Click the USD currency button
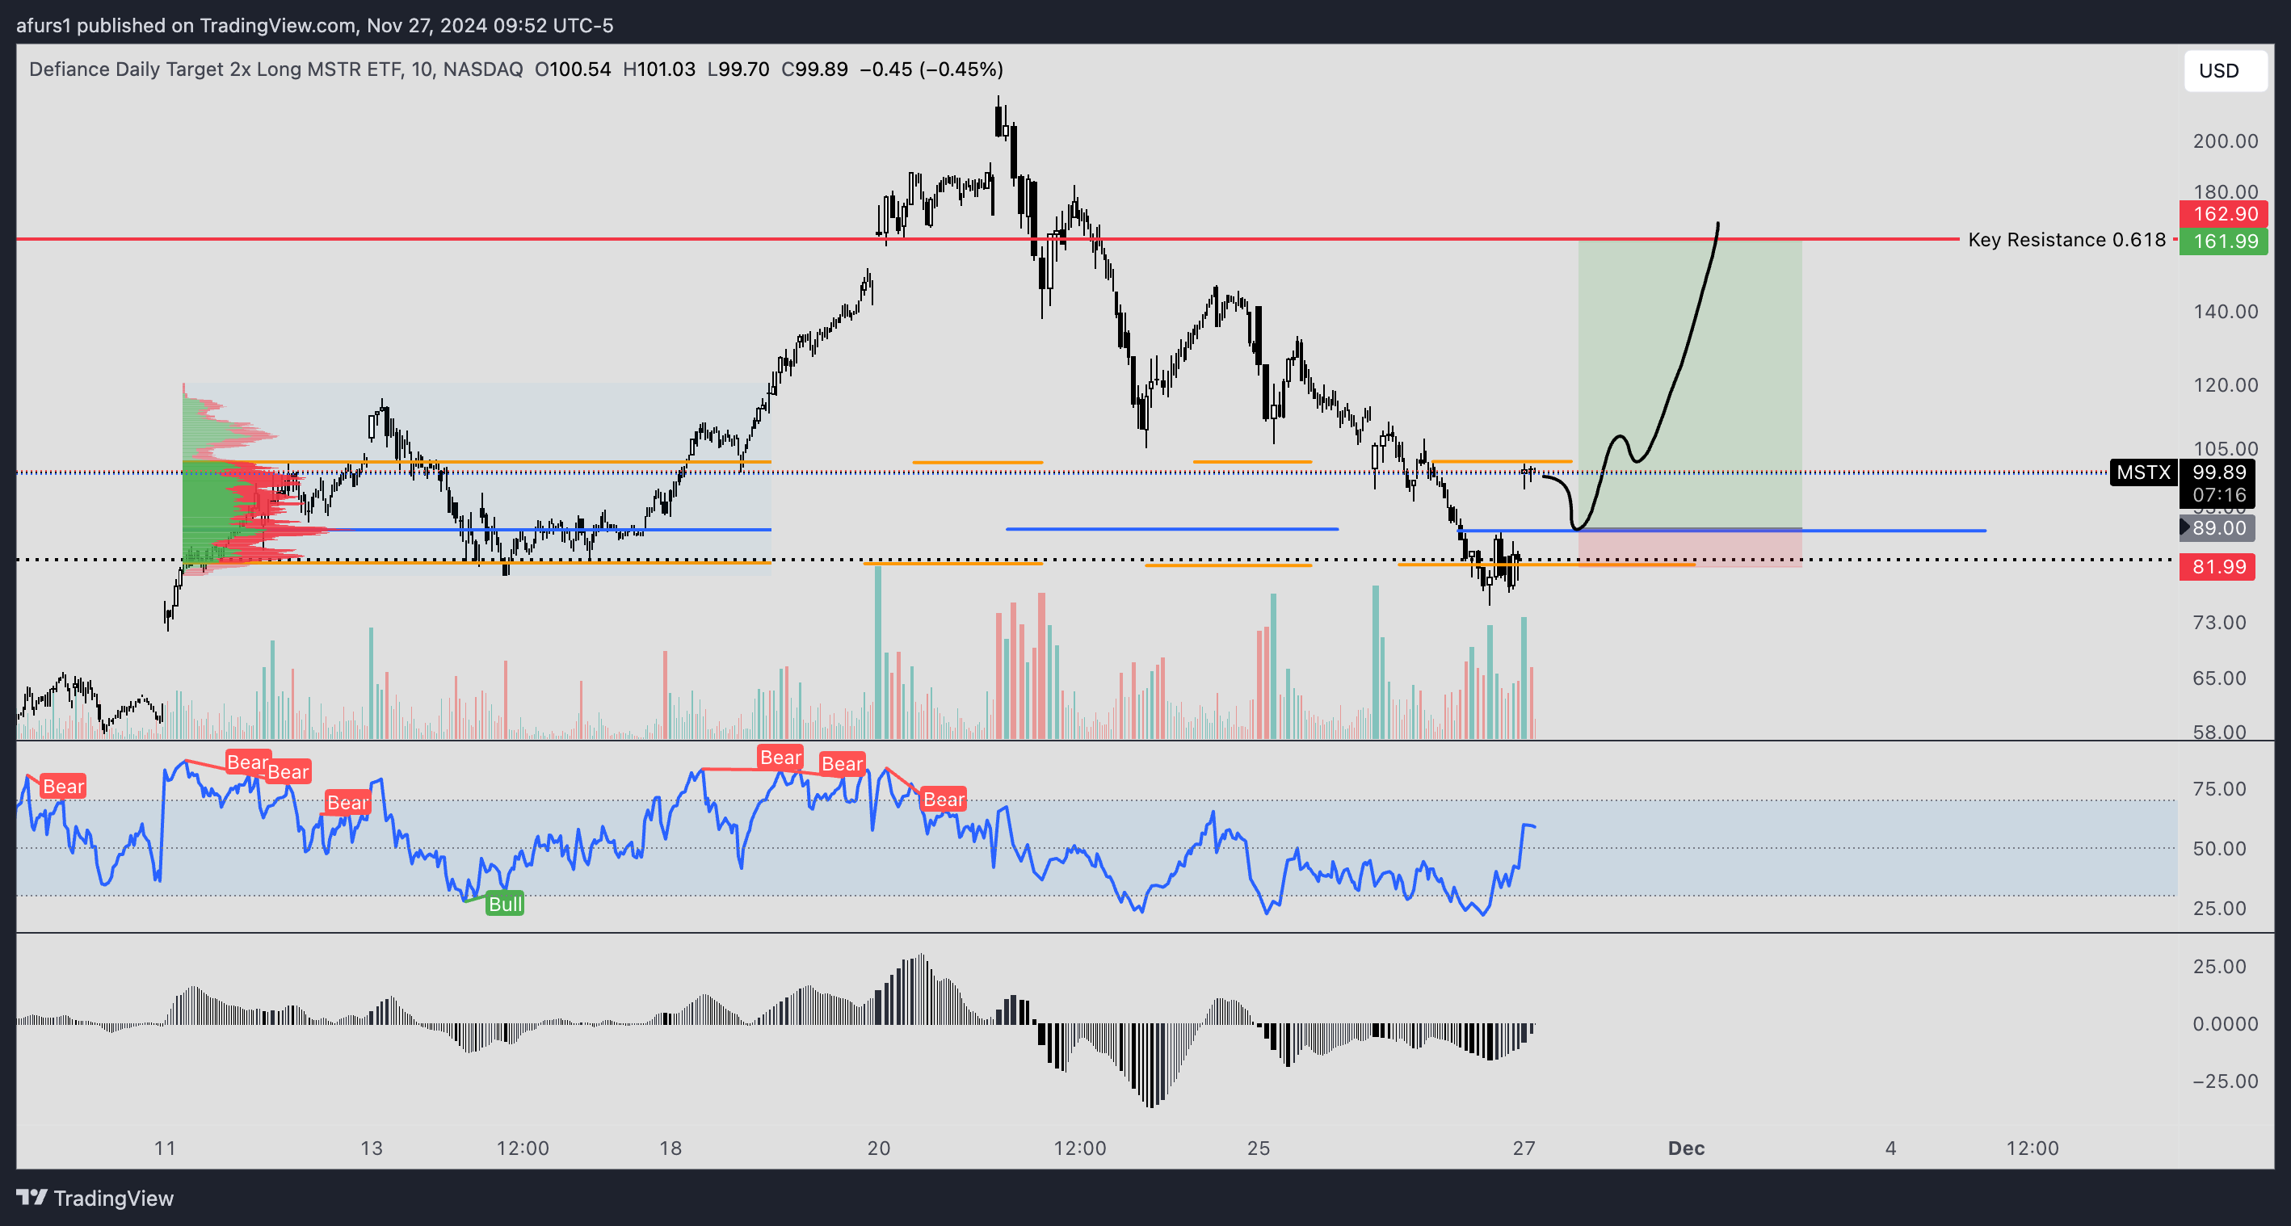 2226,71
